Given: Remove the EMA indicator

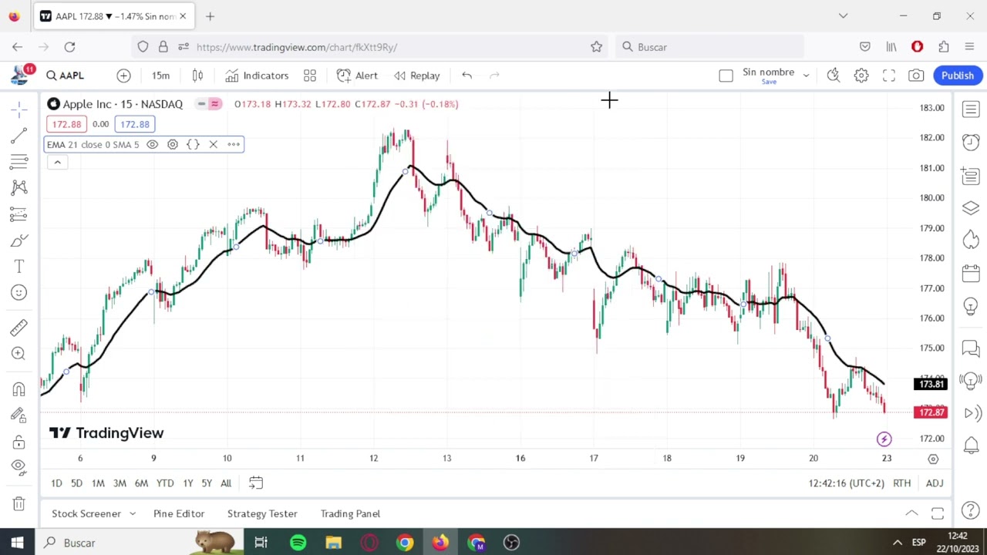Looking at the screenshot, I should (213, 144).
